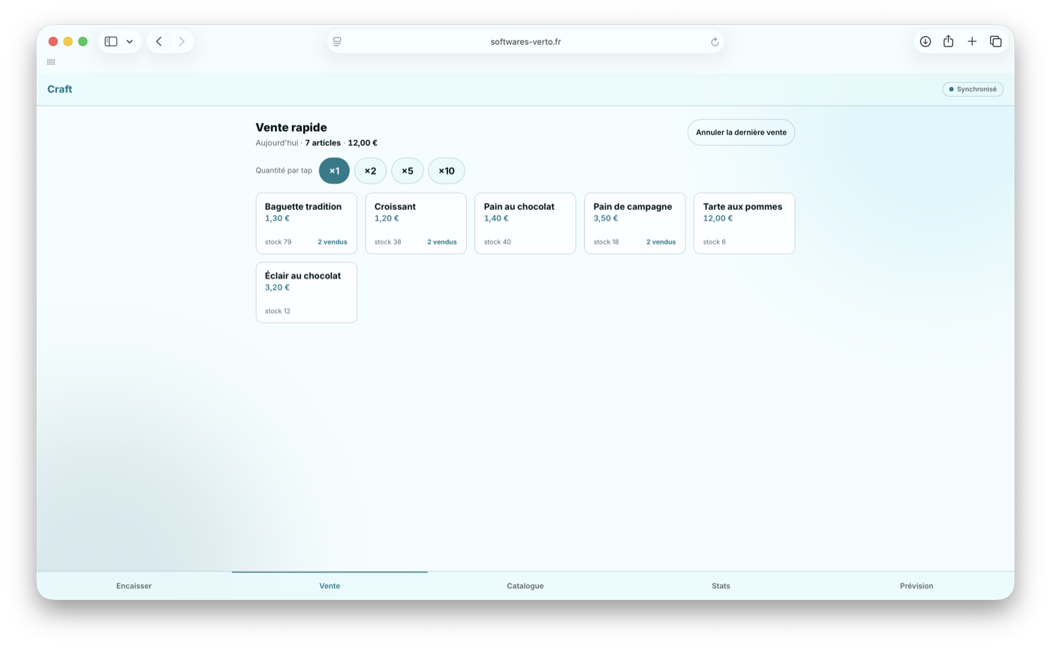The width and height of the screenshot is (1051, 648).
Task: Click "stock 79" on Baguette card
Action: 279,242
